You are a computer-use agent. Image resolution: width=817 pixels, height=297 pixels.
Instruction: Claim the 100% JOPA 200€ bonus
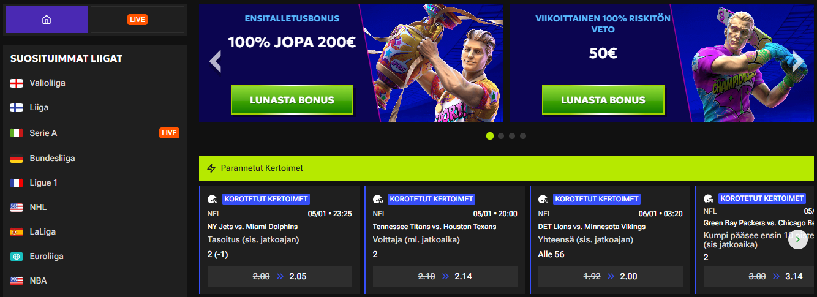pos(292,100)
